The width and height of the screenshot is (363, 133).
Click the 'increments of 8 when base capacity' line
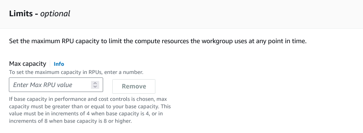click(x=70, y=121)
